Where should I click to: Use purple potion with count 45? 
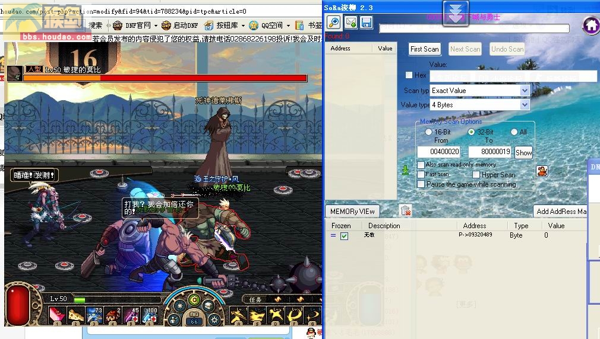(x=131, y=316)
